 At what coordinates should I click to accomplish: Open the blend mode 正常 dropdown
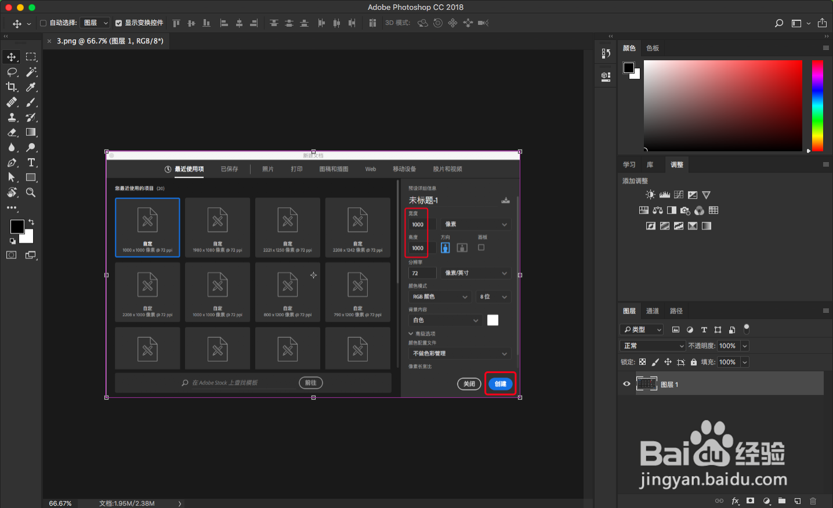[x=653, y=346]
